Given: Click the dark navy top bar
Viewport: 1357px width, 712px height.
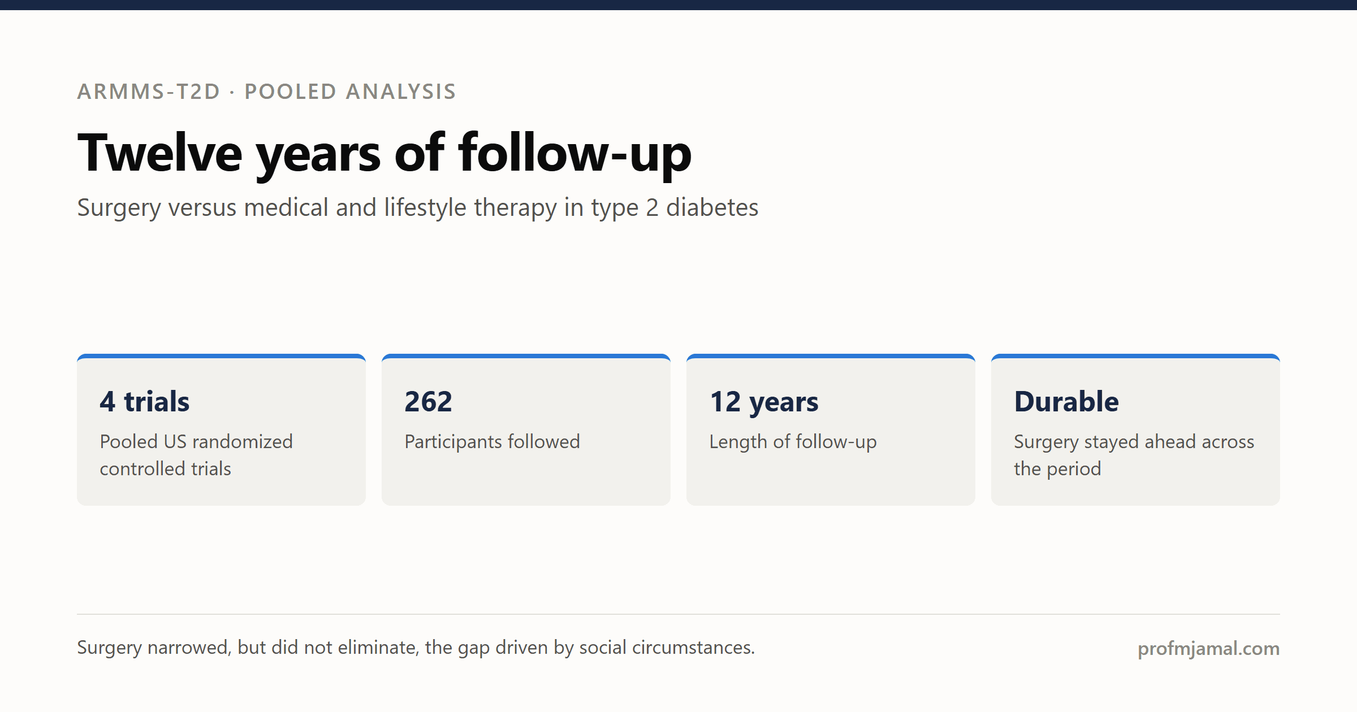Looking at the screenshot, I should click(678, 5).
